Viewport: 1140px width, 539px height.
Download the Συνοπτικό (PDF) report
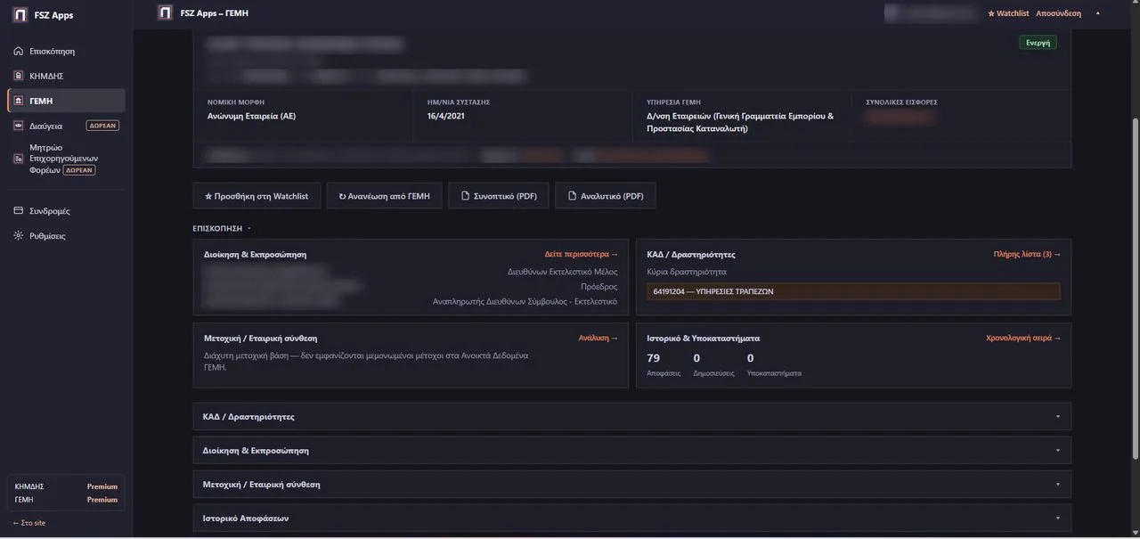coord(499,196)
